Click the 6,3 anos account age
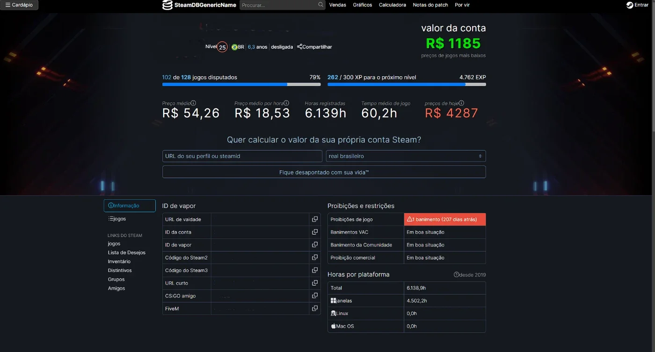This screenshot has width=655, height=352. (x=257, y=47)
